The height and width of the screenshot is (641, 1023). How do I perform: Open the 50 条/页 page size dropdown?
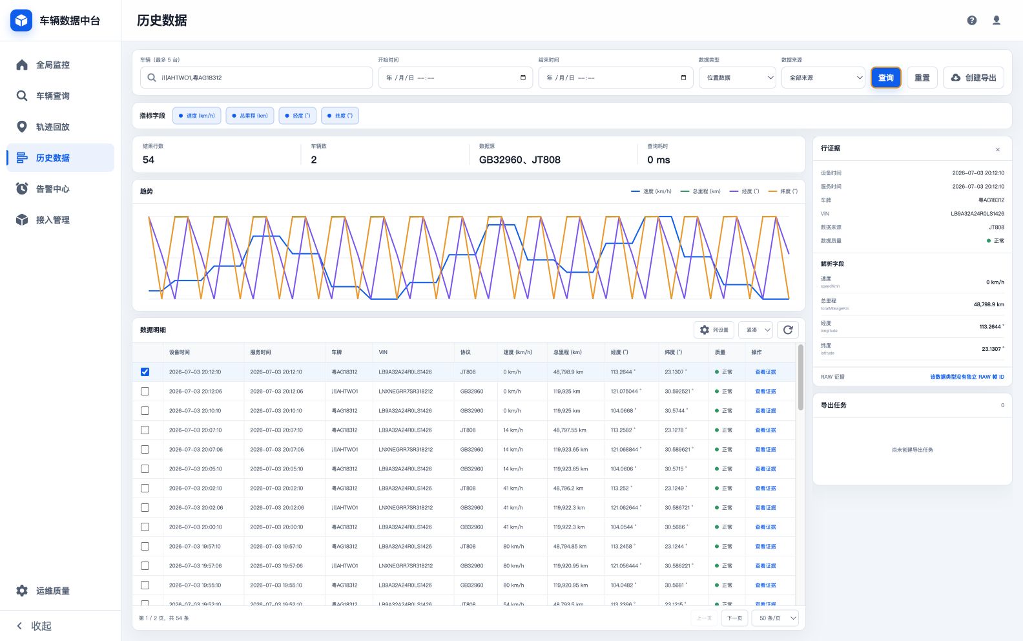pos(776,618)
